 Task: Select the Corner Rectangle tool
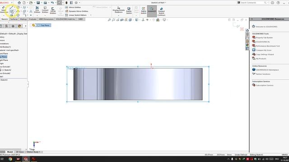point(11,11)
